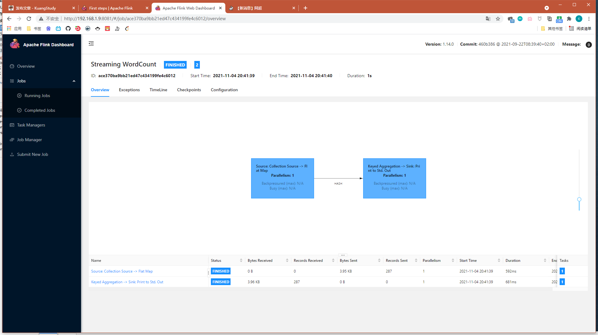Click the Apache Flink squirrel logo
Viewport: 598px width, 335px height.
14,44
